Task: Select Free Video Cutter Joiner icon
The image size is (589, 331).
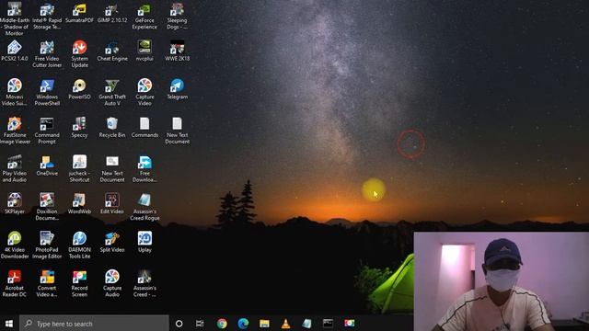Action: pyautogui.click(x=47, y=54)
